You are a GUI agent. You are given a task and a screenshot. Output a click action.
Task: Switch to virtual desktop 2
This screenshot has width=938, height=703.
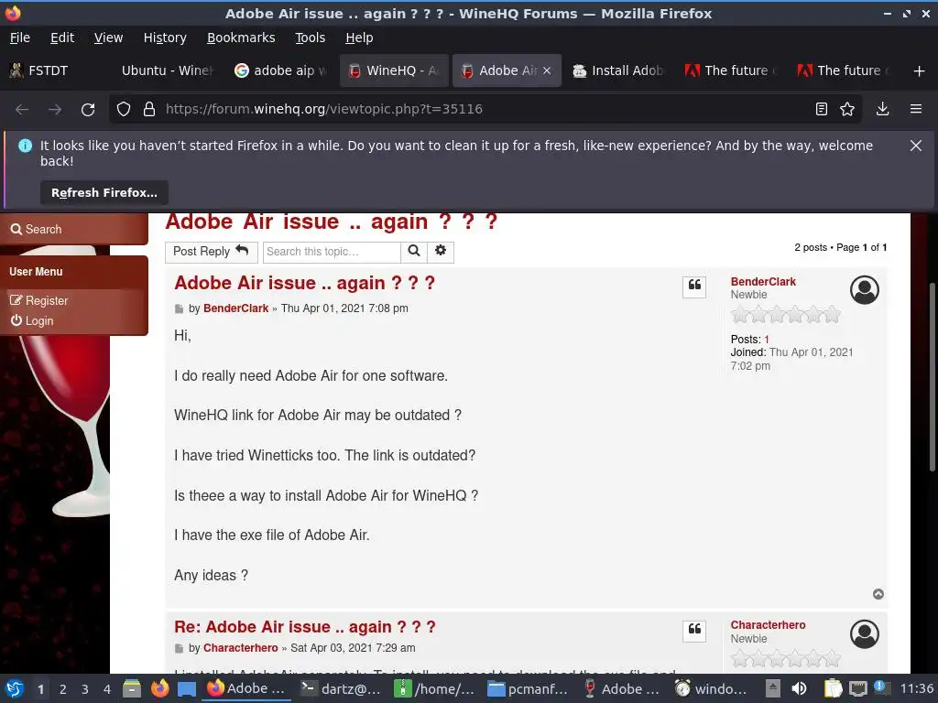coord(62,689)
